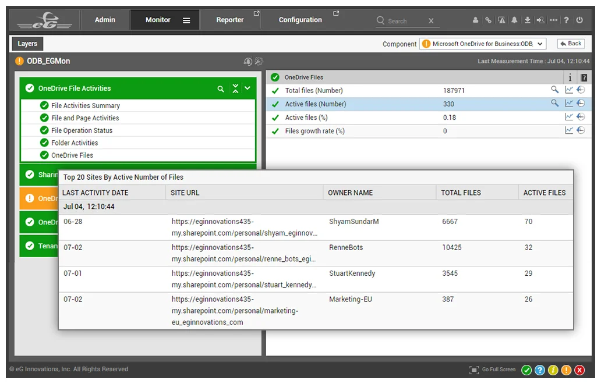Click the green normal status filter circle in footer
Image resolution: width=601 pixels, height=384 pixels.
click(526, 370)
